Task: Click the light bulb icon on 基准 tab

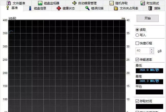Action: (8, 8)
